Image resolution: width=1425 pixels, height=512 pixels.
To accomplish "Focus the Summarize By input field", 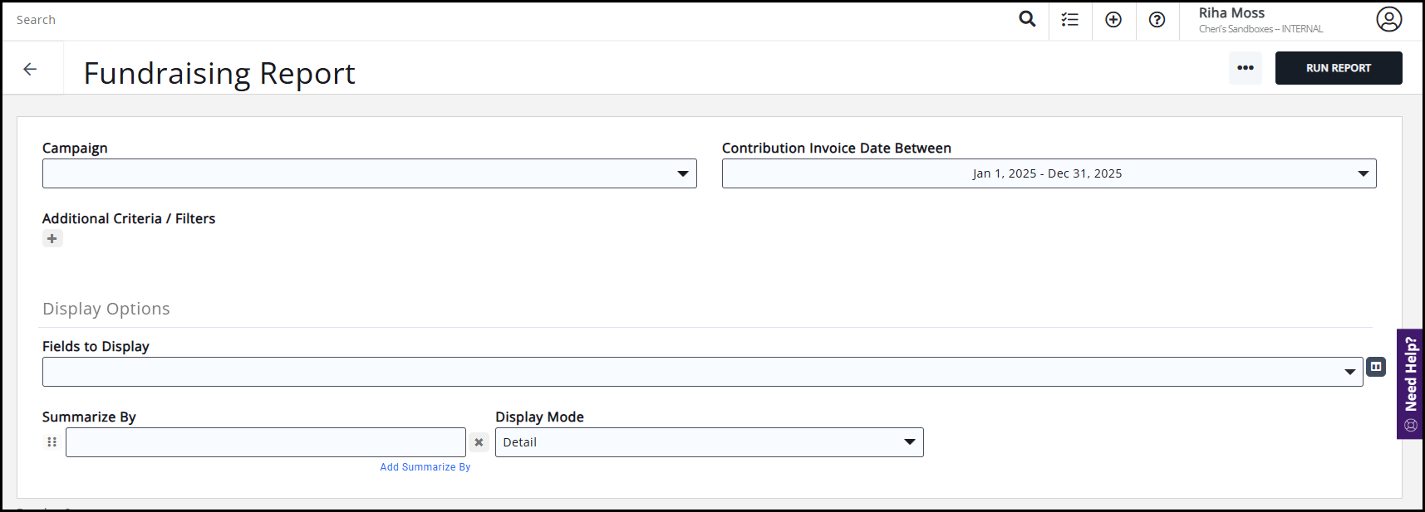I will tap(265, 442).
